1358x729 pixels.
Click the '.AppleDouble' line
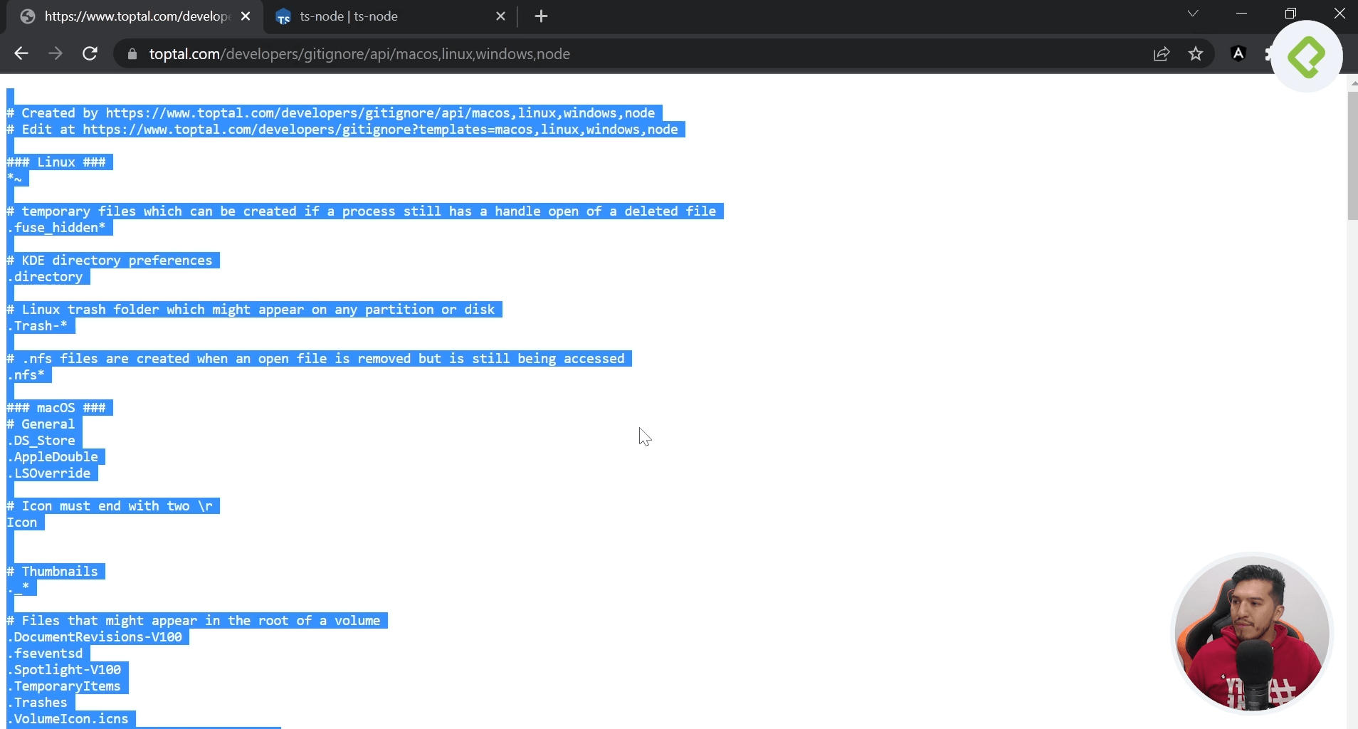[x=53, y=457]
